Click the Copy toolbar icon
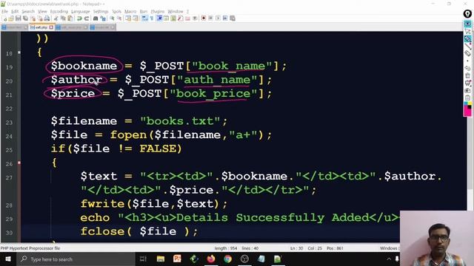474x266 pixels. (x=63, y=18)
